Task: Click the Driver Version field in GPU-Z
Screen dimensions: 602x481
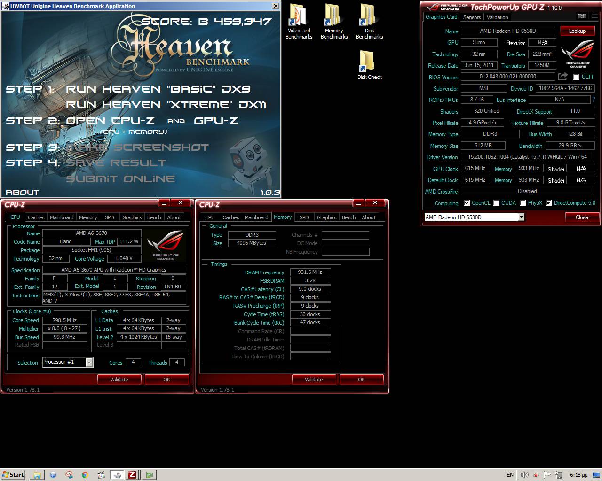Action: [x=527, y=157]
